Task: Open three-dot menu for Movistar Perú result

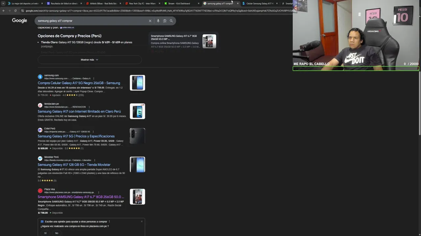Action: [94, 160]
